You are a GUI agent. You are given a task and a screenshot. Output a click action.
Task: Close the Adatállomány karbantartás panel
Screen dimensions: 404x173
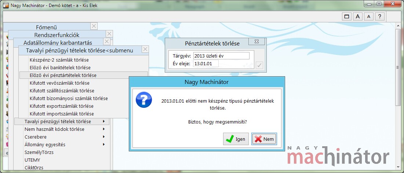[107, 41]
